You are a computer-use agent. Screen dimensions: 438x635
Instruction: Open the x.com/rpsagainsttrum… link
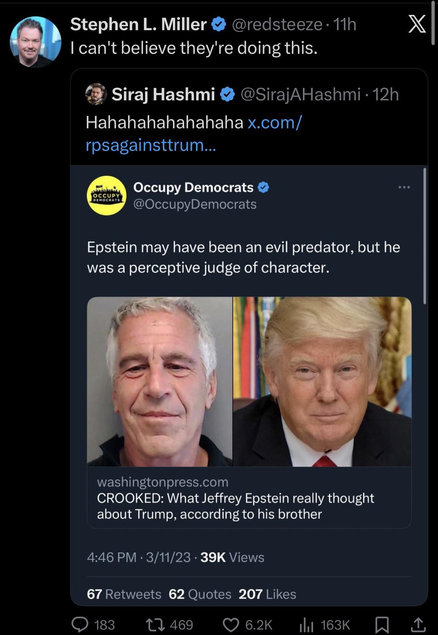click(x=194, y=134)
